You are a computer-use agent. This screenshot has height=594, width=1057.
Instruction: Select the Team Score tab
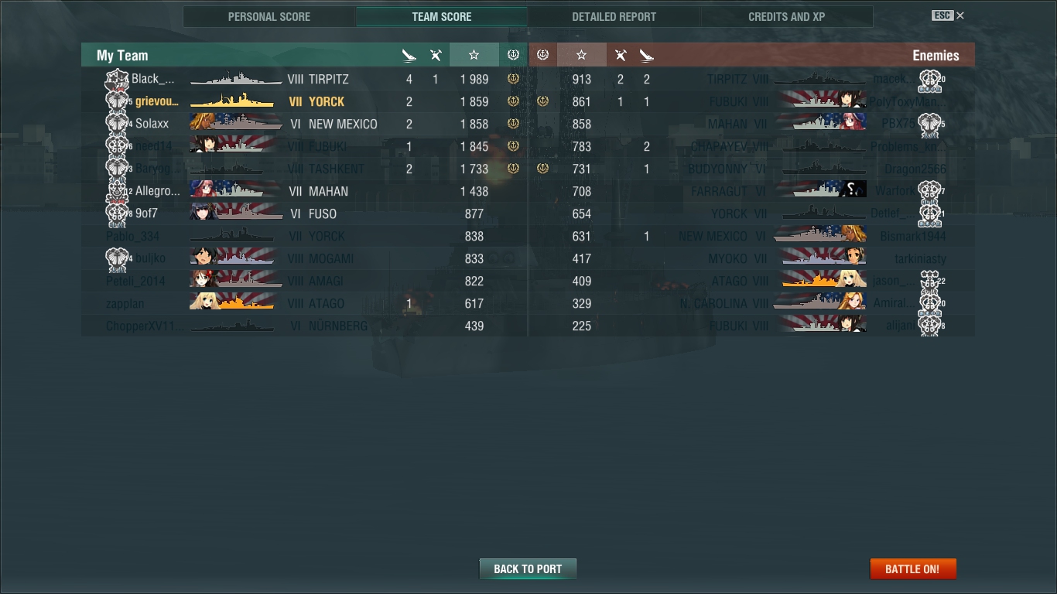tap(442, 16)
